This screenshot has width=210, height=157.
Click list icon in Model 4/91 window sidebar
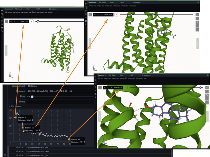coord(2,24)
